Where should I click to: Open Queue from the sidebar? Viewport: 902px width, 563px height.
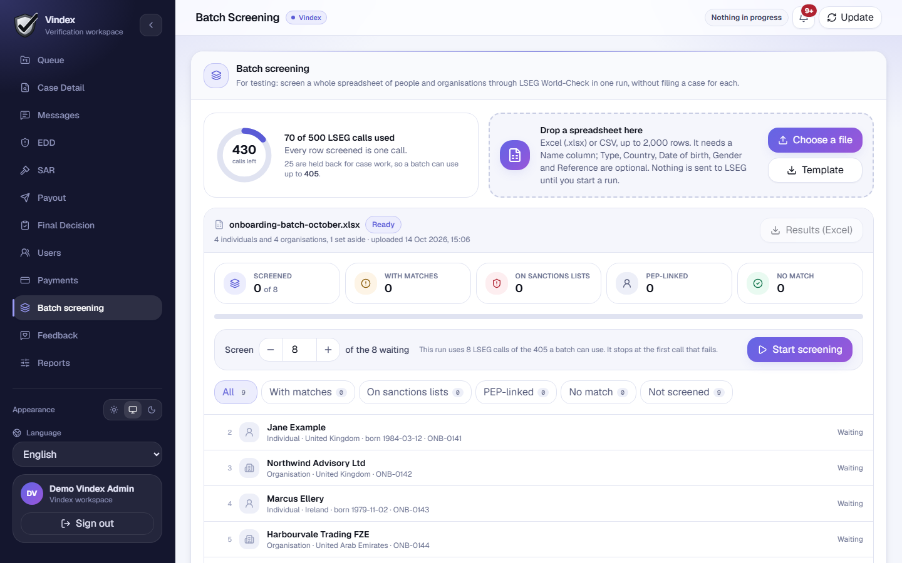(87, 60)
